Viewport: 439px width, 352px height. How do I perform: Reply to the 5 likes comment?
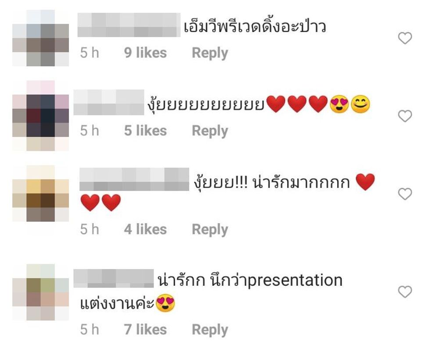[210, 131]
